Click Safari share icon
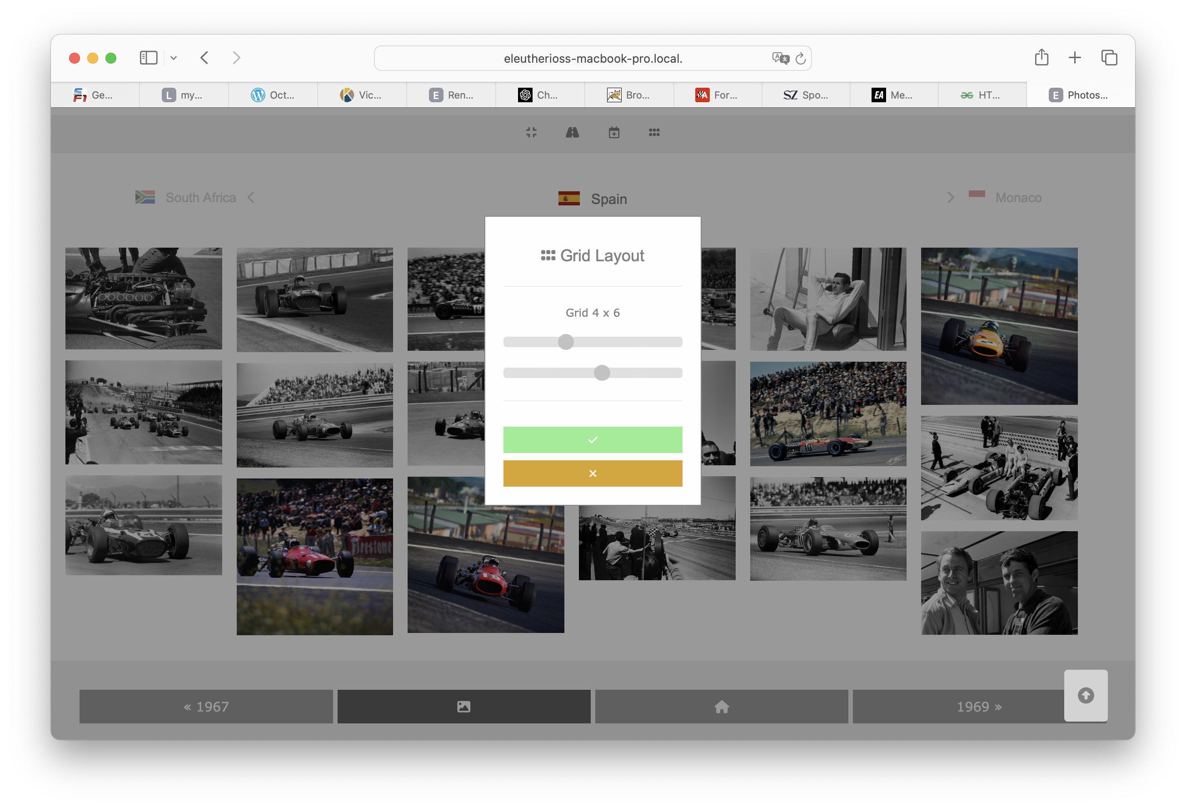The image size is (1186, 807). tap(1041, 58)
